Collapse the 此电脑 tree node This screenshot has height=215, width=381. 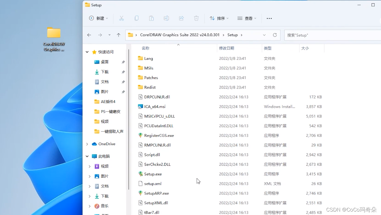[87, 156]
